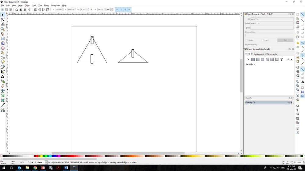This screenshot has width=305, height=171.
Task: Toggle current layer lock icon
Action: [35, 162]
